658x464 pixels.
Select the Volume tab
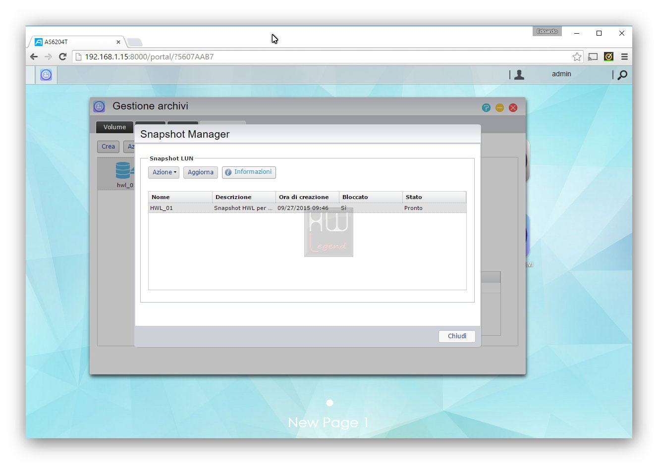point(114,127)
